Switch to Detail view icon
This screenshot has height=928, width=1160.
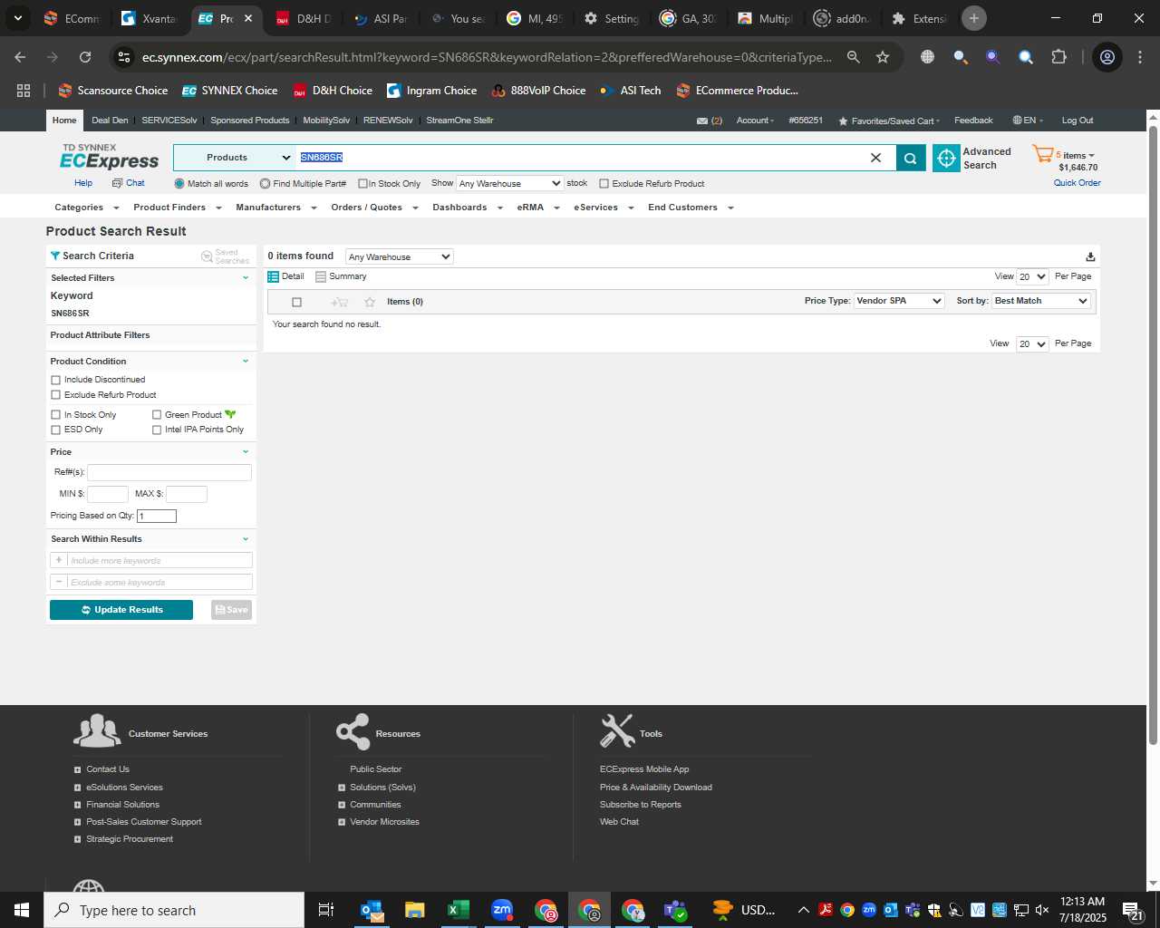(x=273, y=276)
